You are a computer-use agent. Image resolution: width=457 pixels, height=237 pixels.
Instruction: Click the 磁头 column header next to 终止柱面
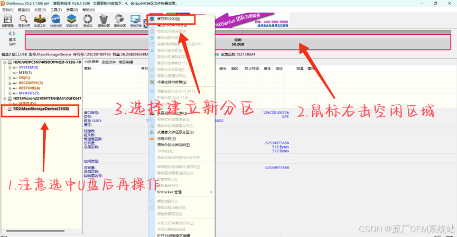coord(267,68)
